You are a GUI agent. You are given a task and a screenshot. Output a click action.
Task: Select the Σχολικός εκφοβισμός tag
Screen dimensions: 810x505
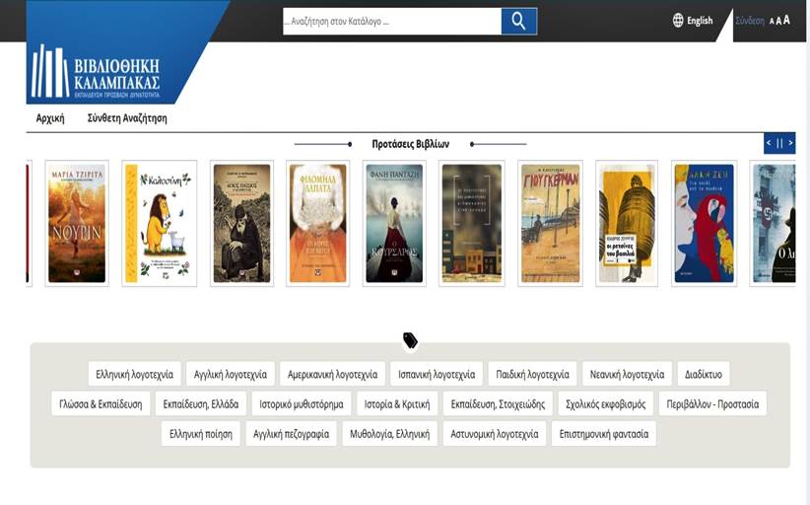click(x=605, y=403)
